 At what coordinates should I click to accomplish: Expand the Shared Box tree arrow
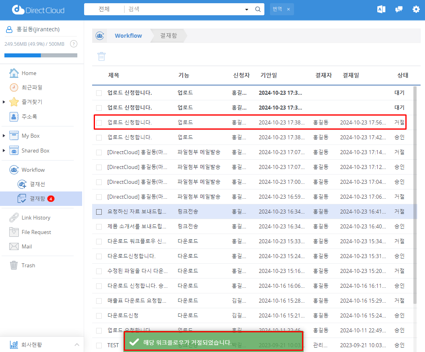(x=4, y=151)
